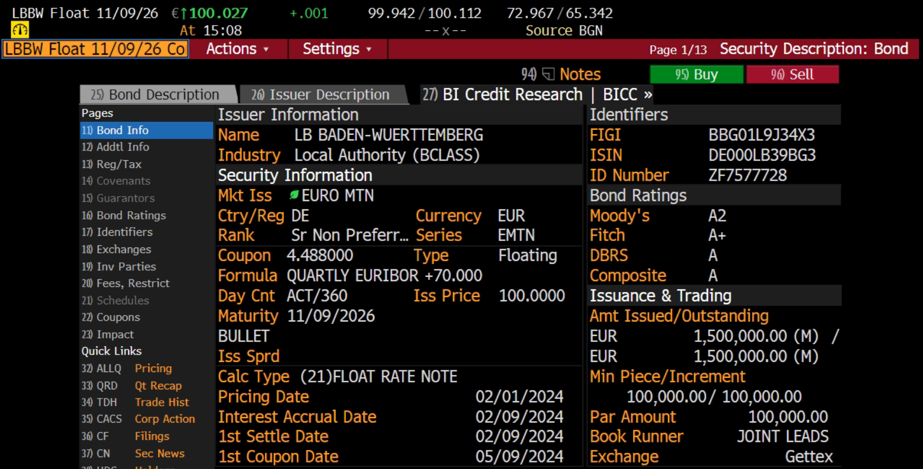Click the Source BGN label in header
923x469 pixels.
click(x=564, y=31)
